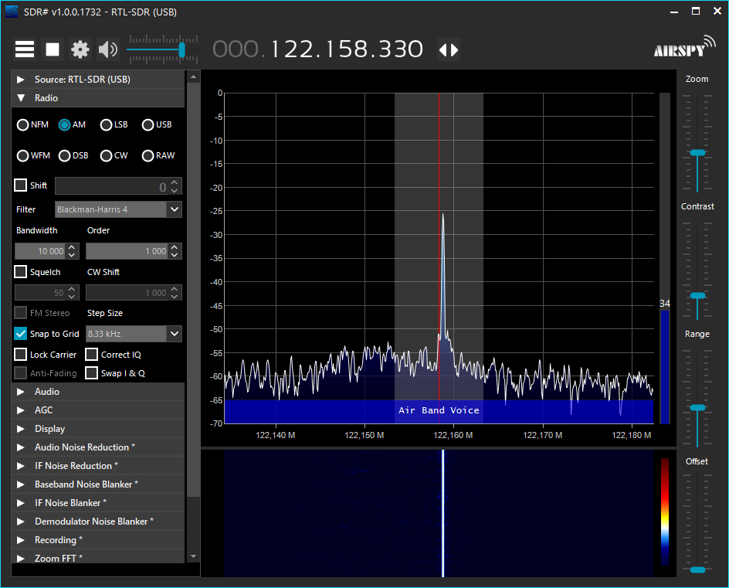This screenshot has height=588, width=729.
Task: Click the Air Band Voice band label
Action: pos(439,410)
